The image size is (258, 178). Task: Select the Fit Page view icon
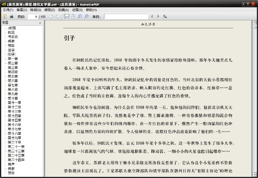(73, 16)
